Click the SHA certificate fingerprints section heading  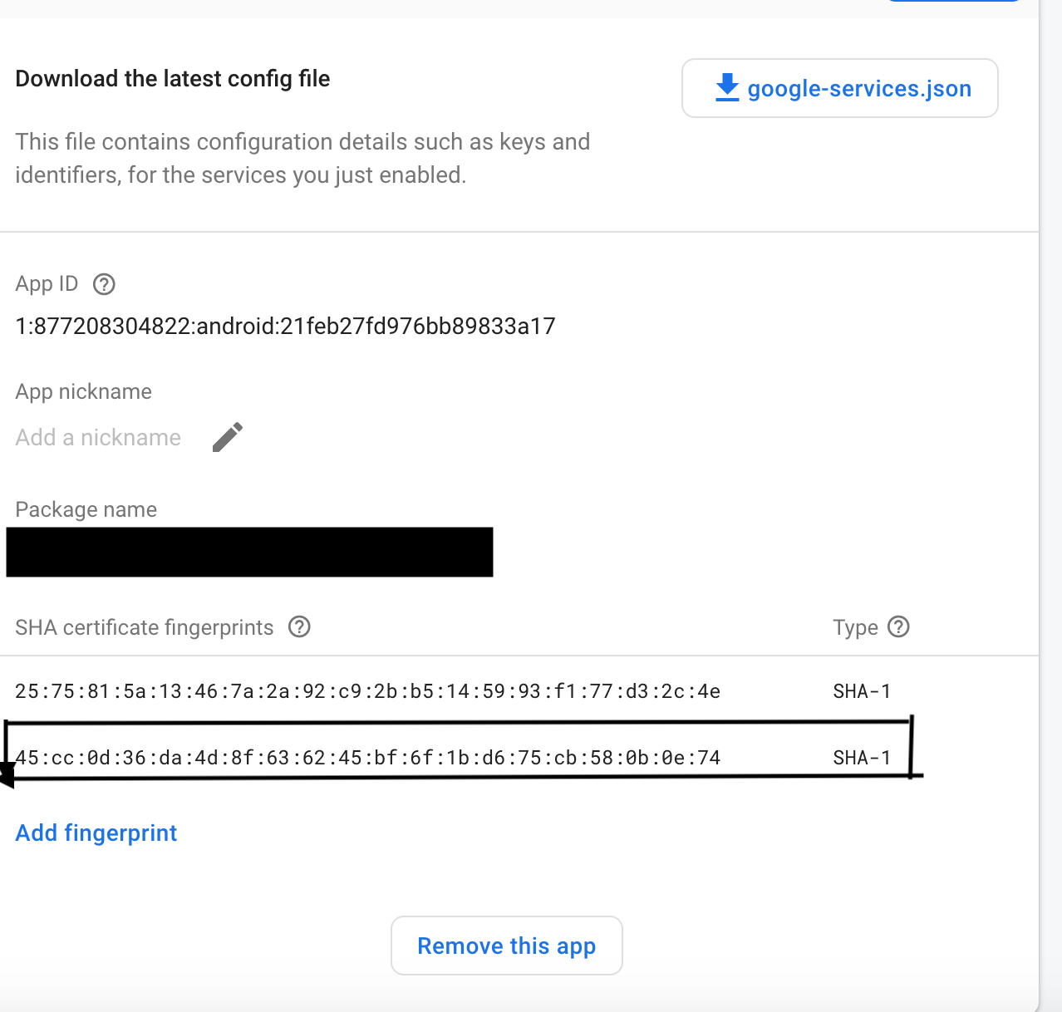[143, 627]
